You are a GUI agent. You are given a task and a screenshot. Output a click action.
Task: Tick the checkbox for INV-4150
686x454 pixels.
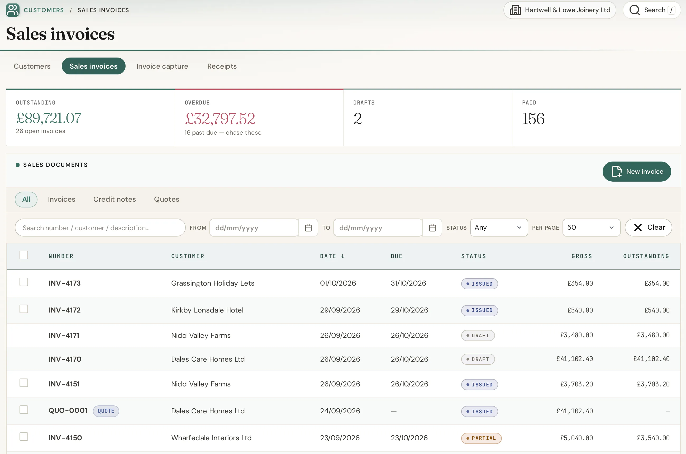click(x=24, y=437)
